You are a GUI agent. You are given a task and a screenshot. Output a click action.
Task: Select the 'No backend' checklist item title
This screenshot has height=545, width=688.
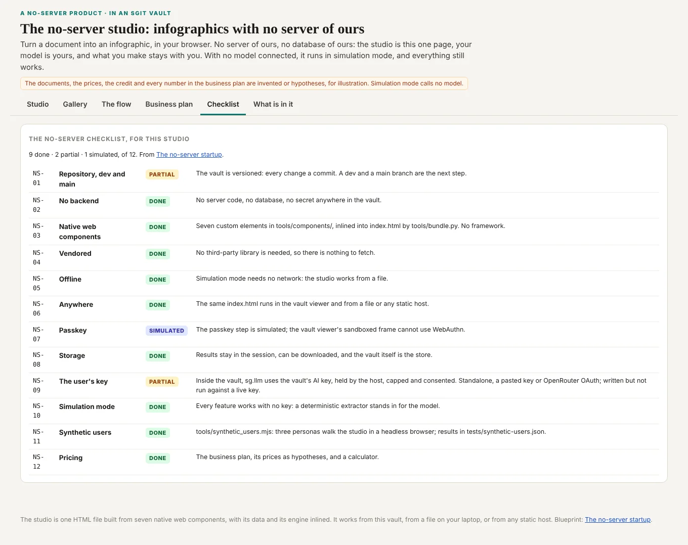click(79, 201)
